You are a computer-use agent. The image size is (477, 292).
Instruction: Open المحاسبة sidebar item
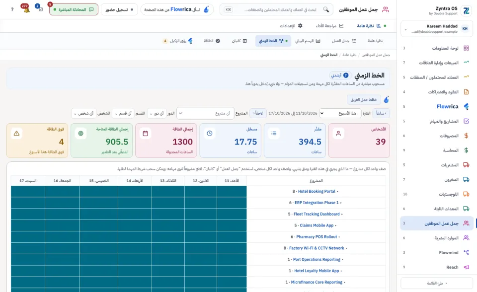coord(437,150)
